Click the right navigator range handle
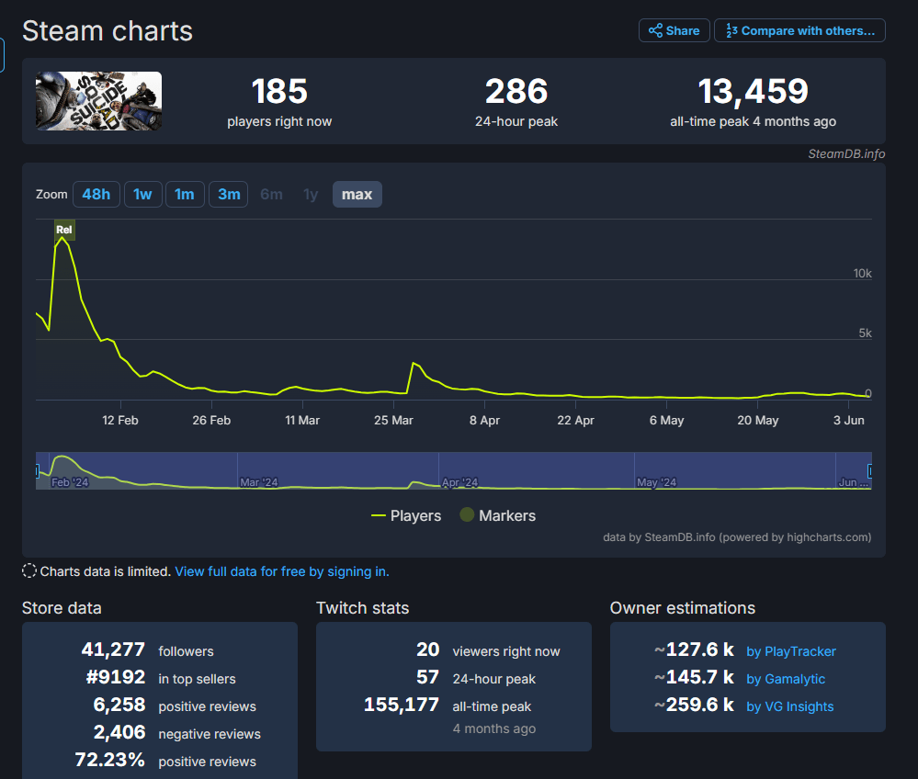The height and width of the screenshot is (779, 918). (x=870, y=471)
